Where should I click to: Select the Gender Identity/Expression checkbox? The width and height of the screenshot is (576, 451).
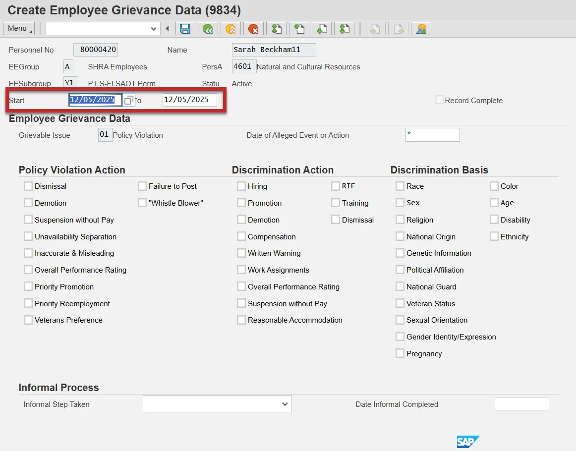click(x=400, y=337)
